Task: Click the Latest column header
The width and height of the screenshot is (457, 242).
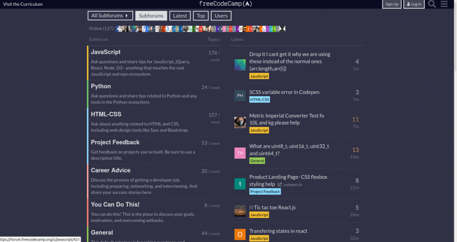Action: 237,39
